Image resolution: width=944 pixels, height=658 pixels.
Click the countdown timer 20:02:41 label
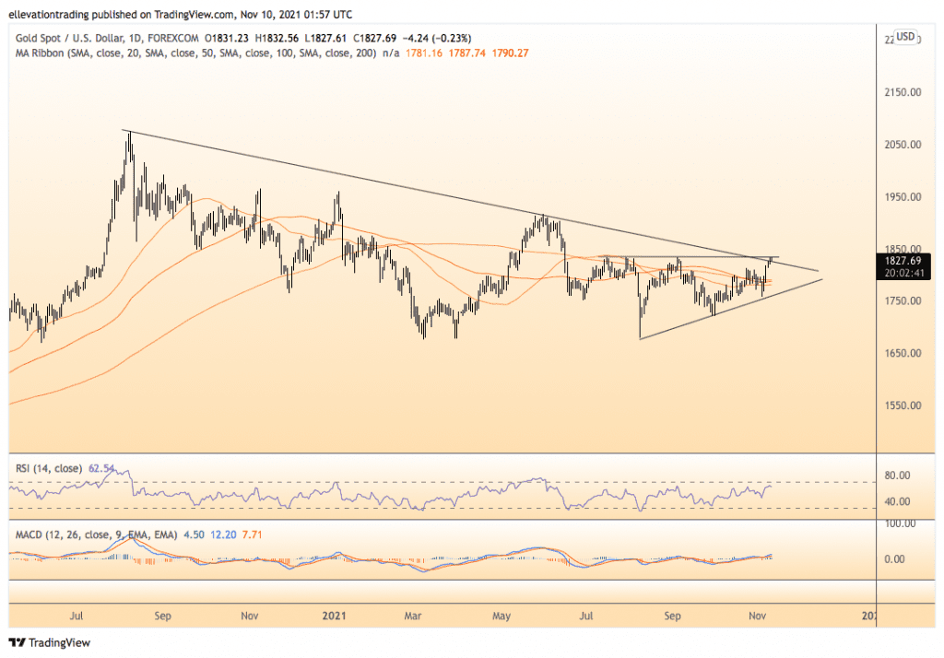pyautogui.click(x=904, y=273)
